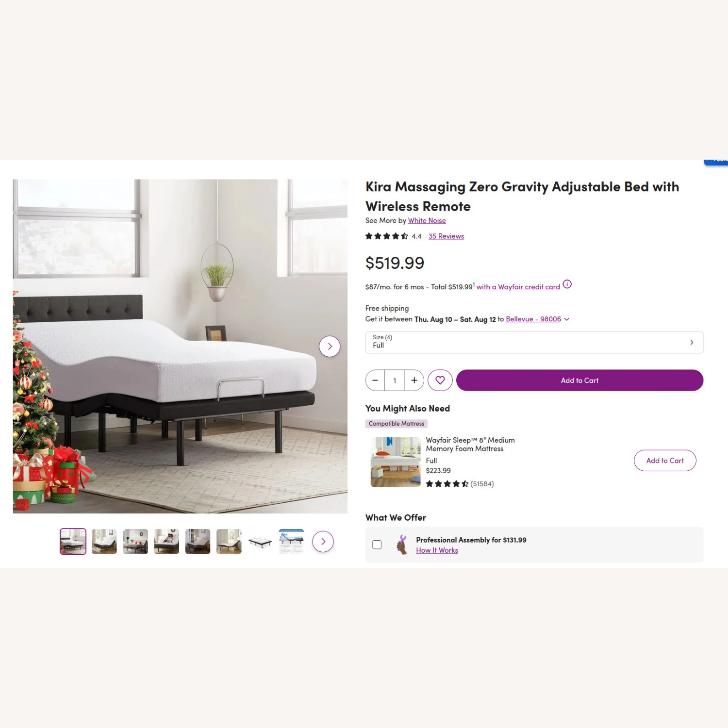The image size is (728, 728).
Task: Expand Bellevue - 98006 delivery location dropdown
Action: [538, 319]
